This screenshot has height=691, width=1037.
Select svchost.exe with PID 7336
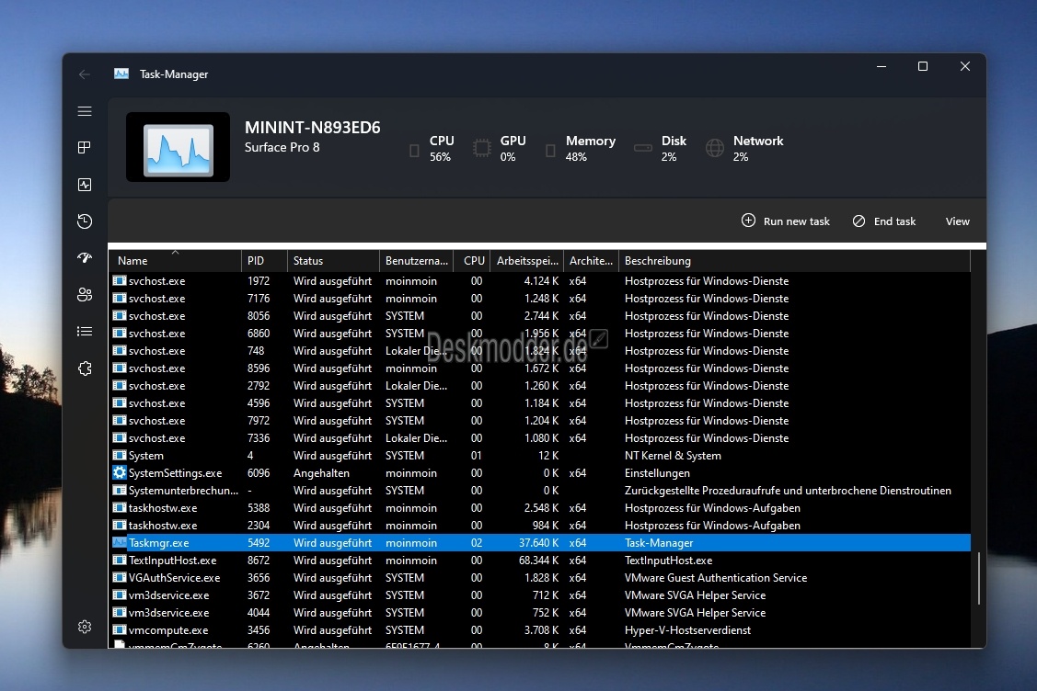coord(156,438)
